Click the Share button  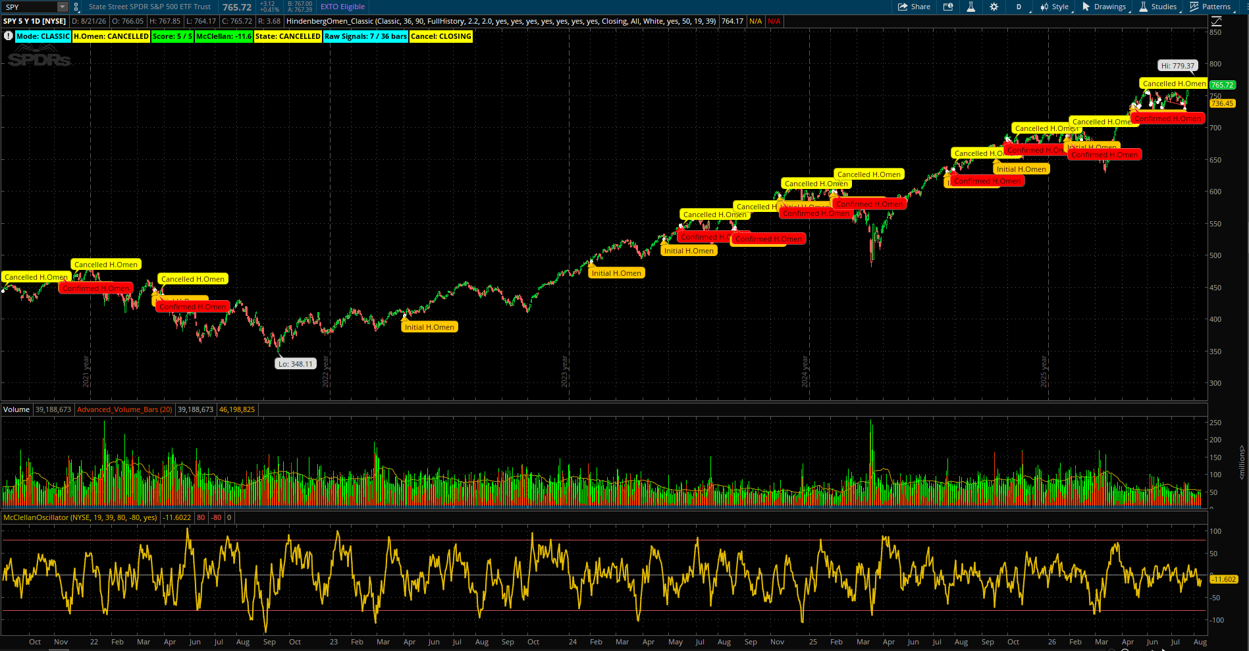[914, 7]
